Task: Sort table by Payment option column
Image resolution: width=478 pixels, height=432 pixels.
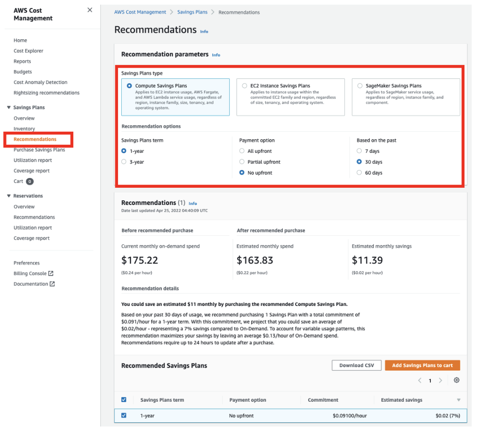Action: 248,400
